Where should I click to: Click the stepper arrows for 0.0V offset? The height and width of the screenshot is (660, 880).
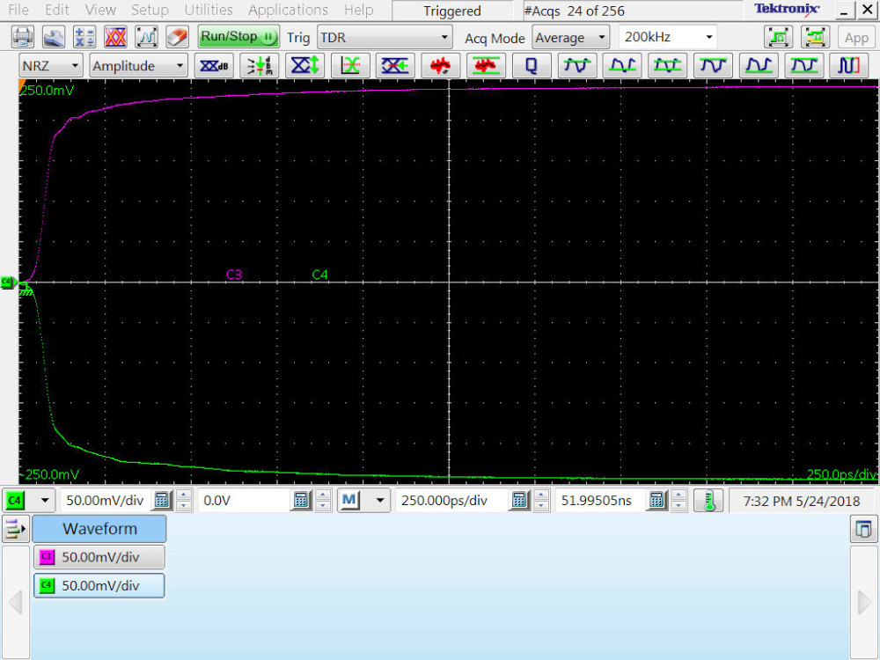[x=323, y=500]
